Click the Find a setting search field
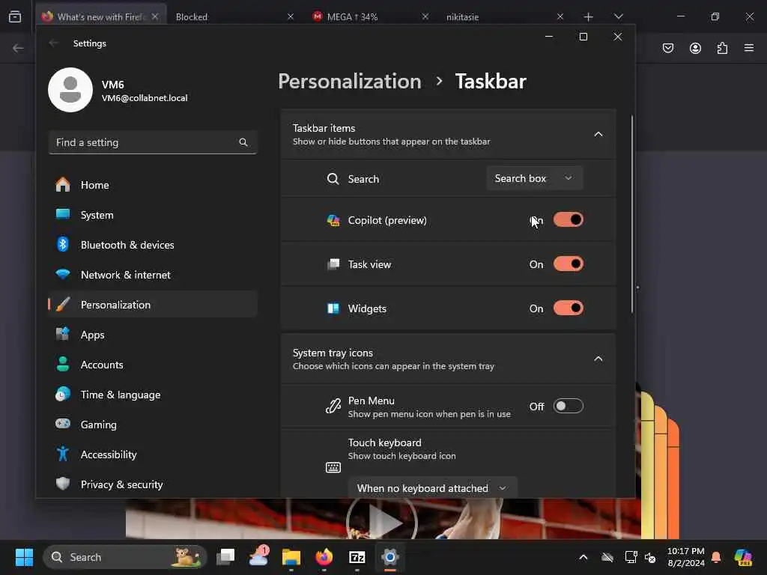Viewport: 767px width, 575px height. pyautogui.click(x=153, y=142)
